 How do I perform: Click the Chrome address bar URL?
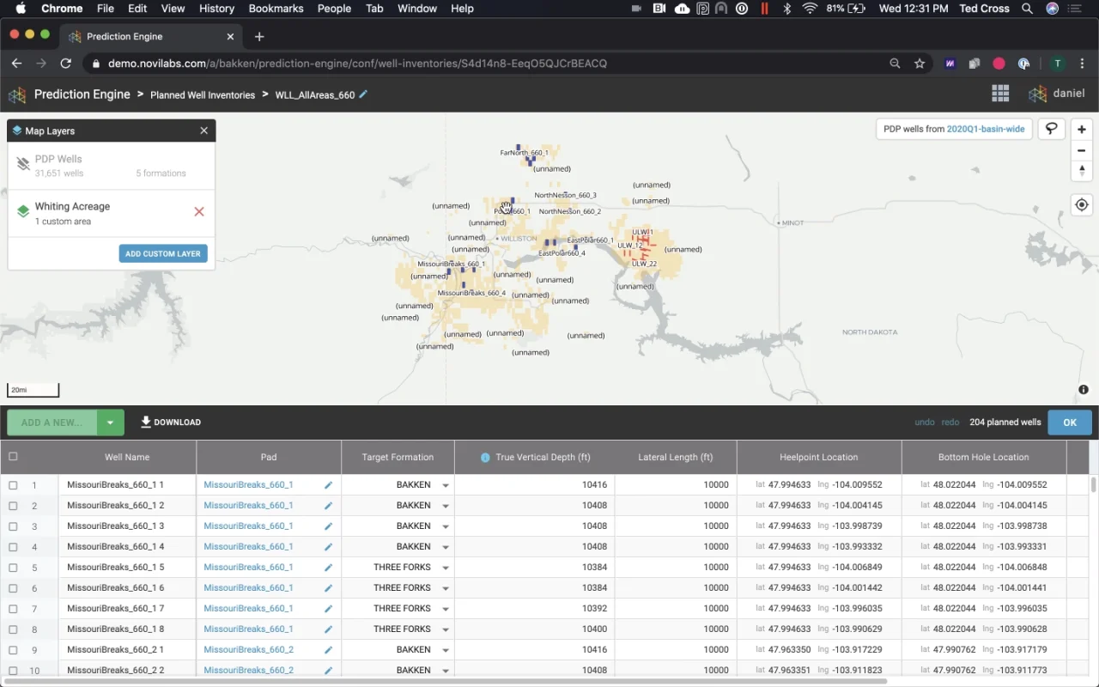click(x=357, y=64)
